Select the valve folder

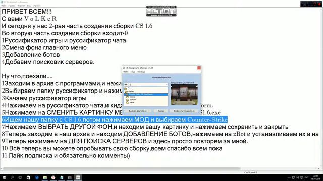click(132, 102)
